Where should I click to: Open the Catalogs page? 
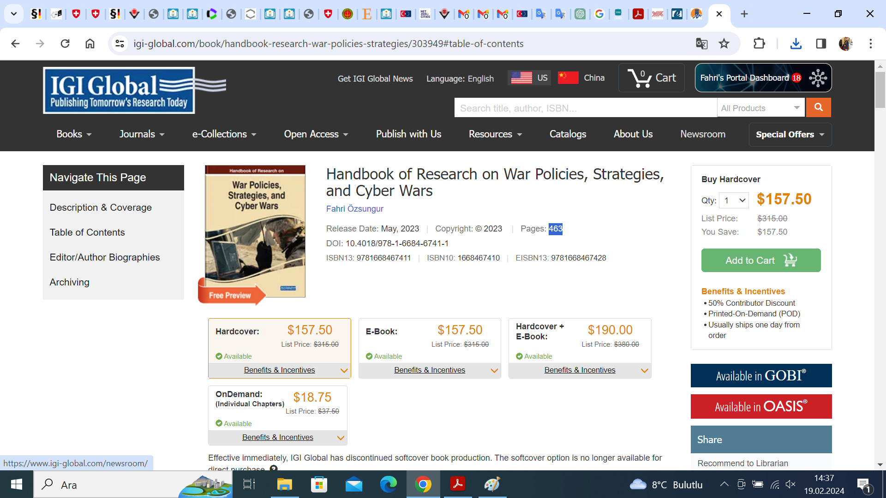568,134
